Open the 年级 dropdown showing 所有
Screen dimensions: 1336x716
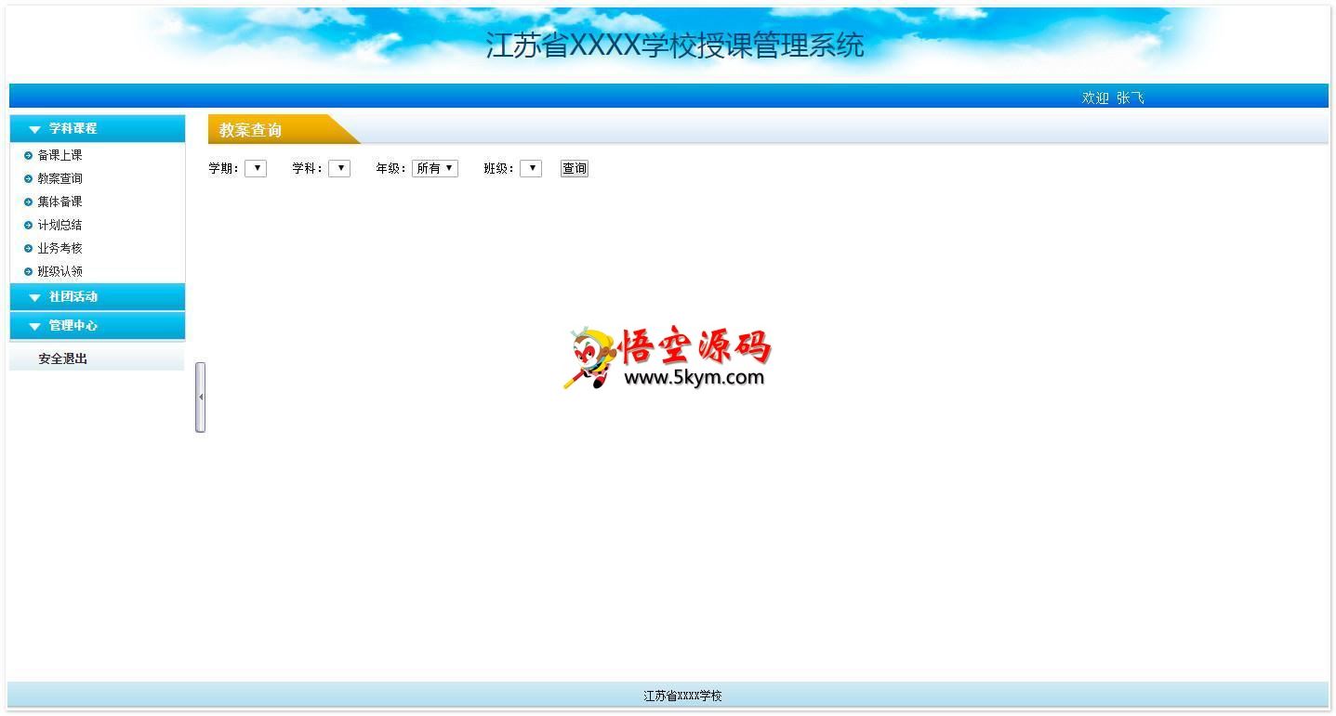tap(435, 168)
